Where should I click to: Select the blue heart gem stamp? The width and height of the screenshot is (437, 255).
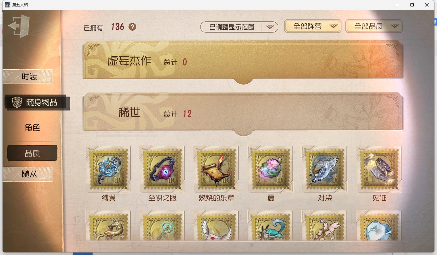point(379,226)
